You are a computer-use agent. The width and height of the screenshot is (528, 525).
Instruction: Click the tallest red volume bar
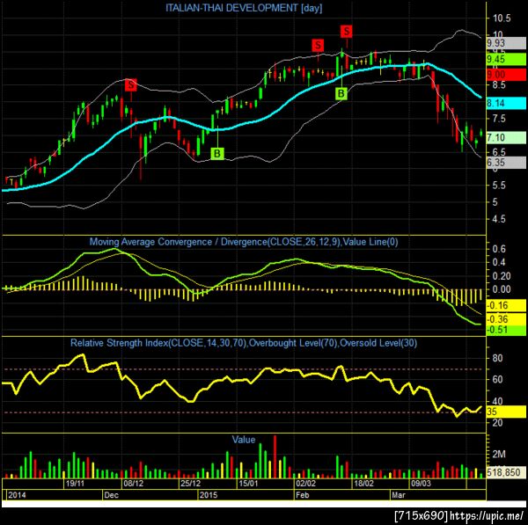click(x=275, y=456)
